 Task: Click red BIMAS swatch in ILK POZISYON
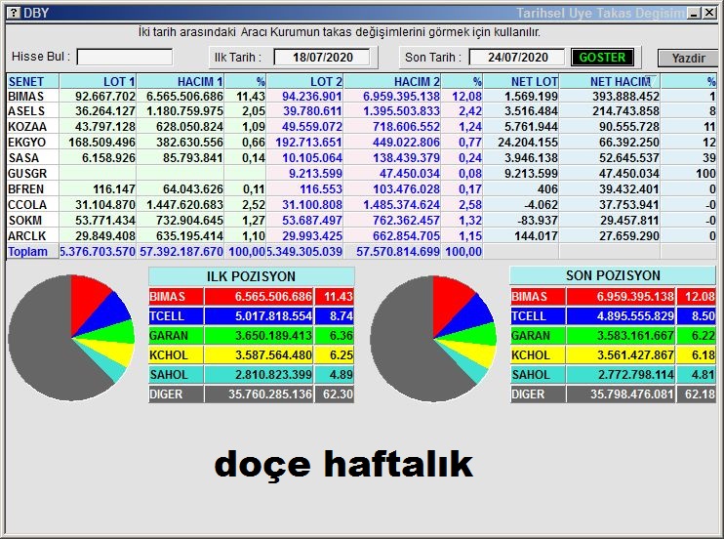176,296
